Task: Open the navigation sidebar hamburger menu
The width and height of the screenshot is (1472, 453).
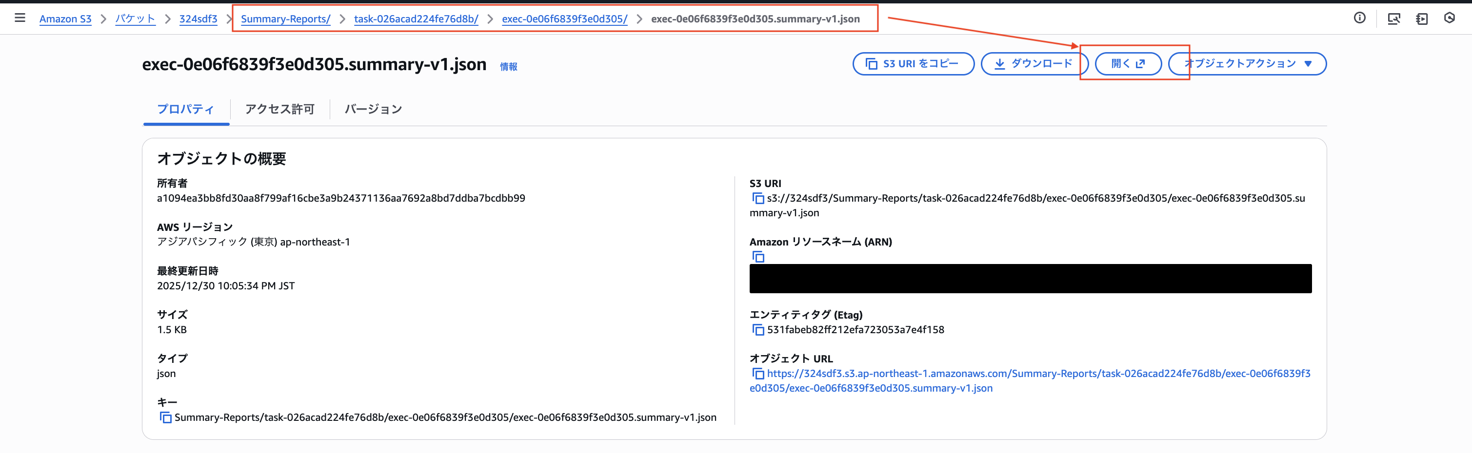Action: click(20, 18)
